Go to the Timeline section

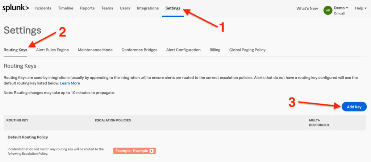pos(66,8)
